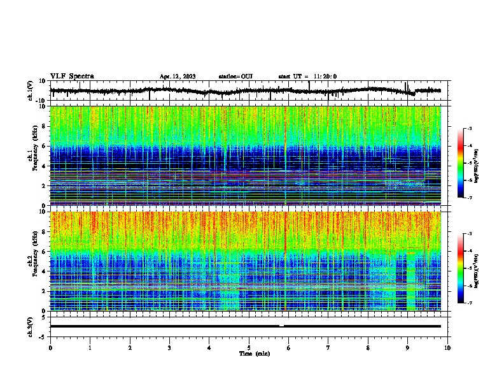Click the "6" kHz tick on ch.2 spectrogram axis
This screenshot has height=390, width=504.
[x=45, y=252]
